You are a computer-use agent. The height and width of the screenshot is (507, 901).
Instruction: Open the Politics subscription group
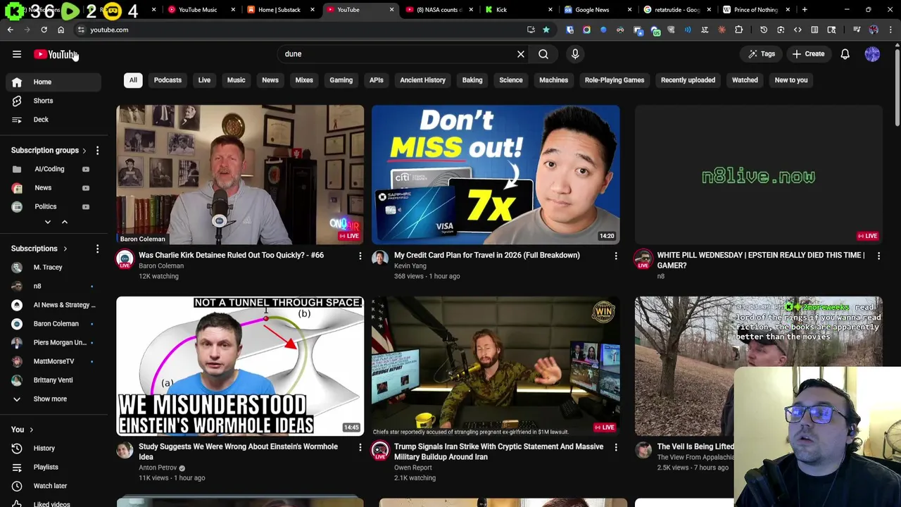pyautogui.click(x=45, y=206)
